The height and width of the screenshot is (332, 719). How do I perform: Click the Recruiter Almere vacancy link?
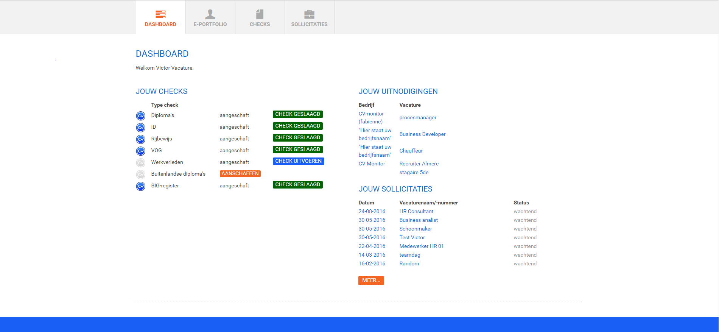tap(419, 164)
